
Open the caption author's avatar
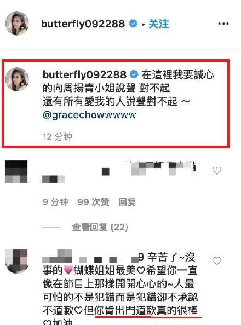pos(17,79)
